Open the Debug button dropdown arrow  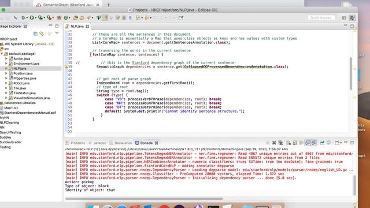click(x=27, y=18)
